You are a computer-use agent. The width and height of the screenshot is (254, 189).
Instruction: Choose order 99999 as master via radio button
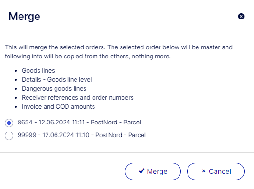click(9, 136)
